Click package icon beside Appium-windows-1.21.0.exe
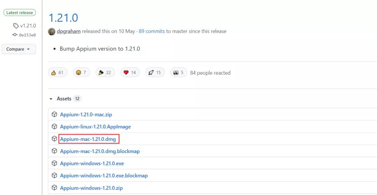The image size is (377, 195). pos(54,163)
